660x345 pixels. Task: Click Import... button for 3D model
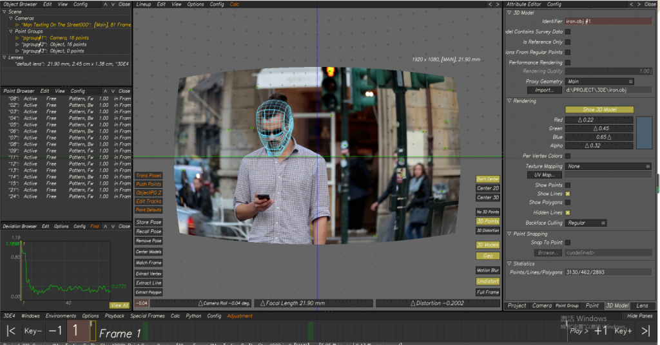point(544,90)
